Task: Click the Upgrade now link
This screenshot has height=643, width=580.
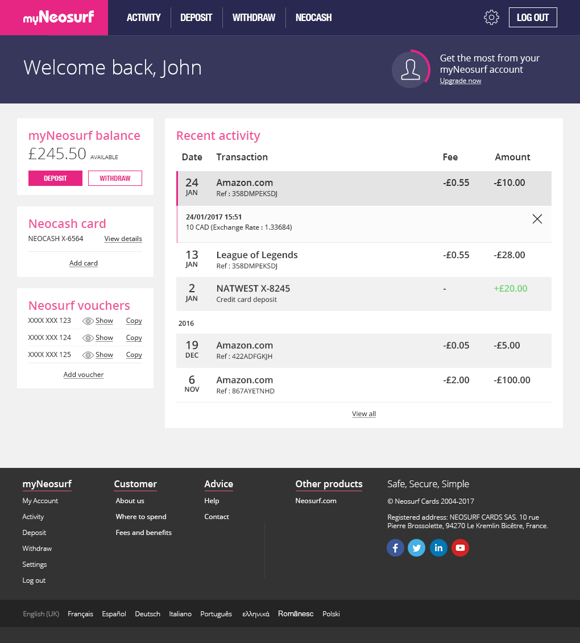Action: tap(460, 81)
